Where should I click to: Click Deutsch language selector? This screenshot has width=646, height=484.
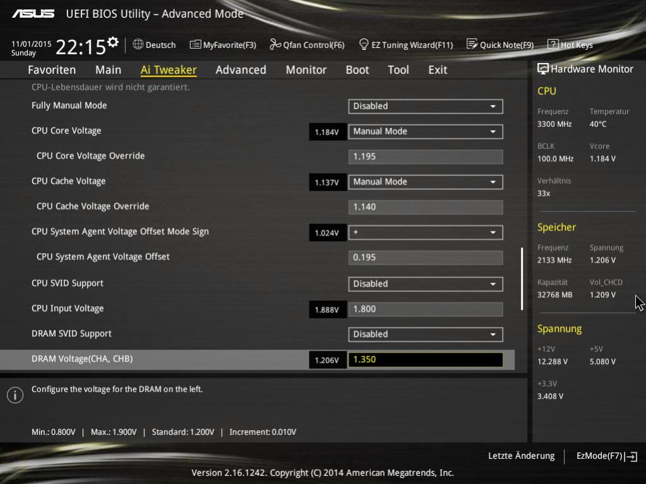(160, 45)
